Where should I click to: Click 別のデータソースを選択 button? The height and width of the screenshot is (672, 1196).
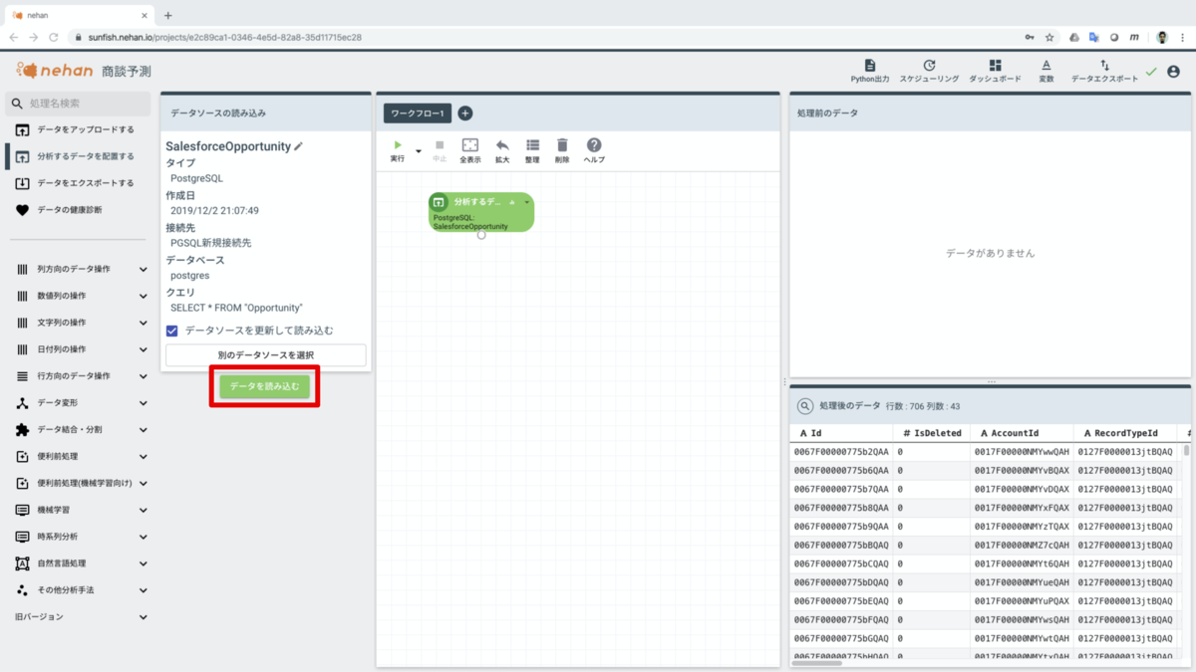tap(265, 355)
